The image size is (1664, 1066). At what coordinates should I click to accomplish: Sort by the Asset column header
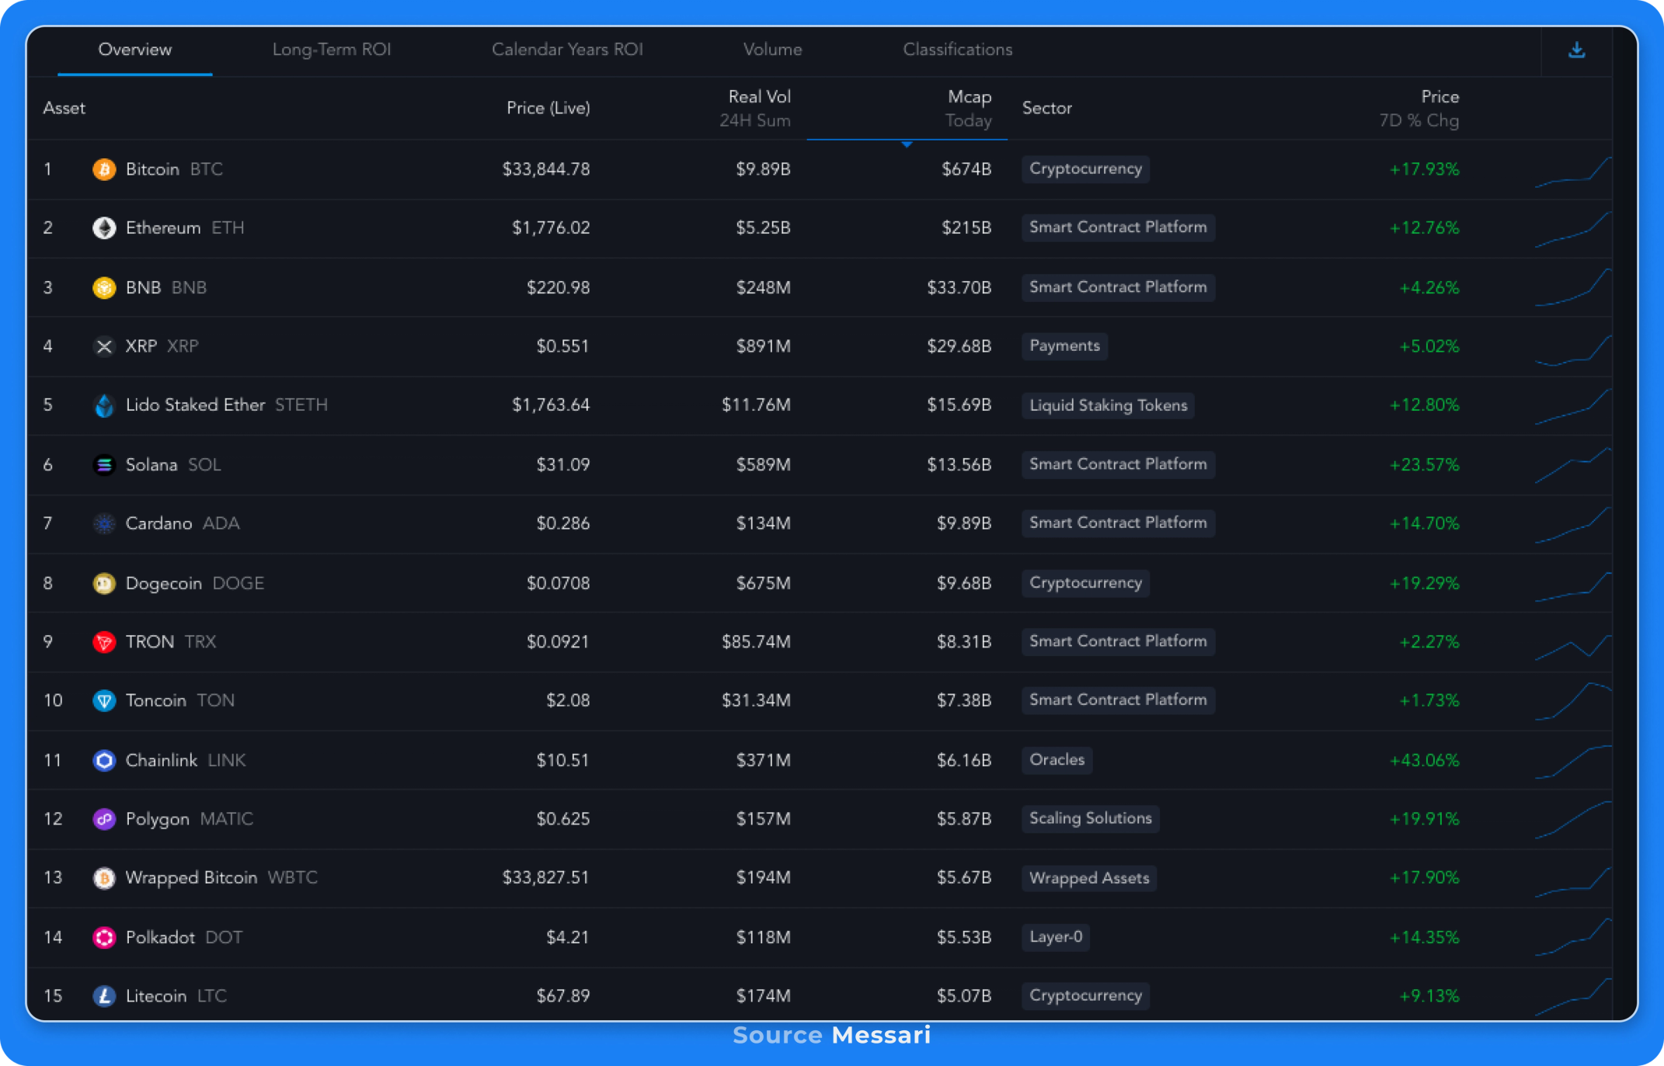(x=64, y=108)
